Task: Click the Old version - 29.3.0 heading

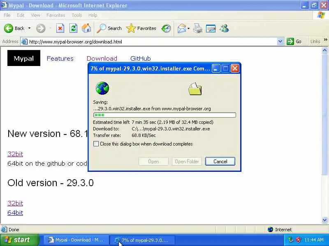Action: coord(51,183)
